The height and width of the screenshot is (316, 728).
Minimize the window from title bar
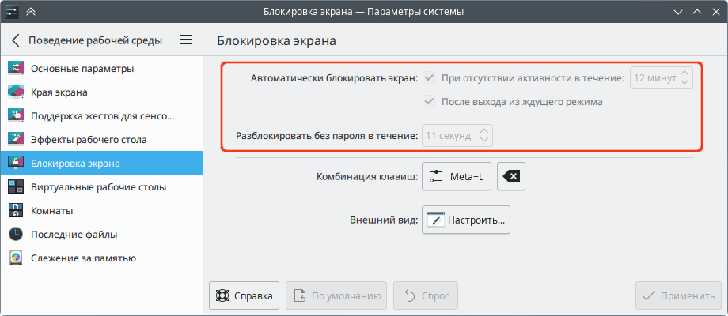(678, 11)
